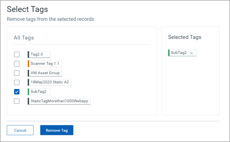Pick the 18May2023 Static A2 tag label
Image resolution: width=230 pixels, height=142 pixels.
(50, 82)
